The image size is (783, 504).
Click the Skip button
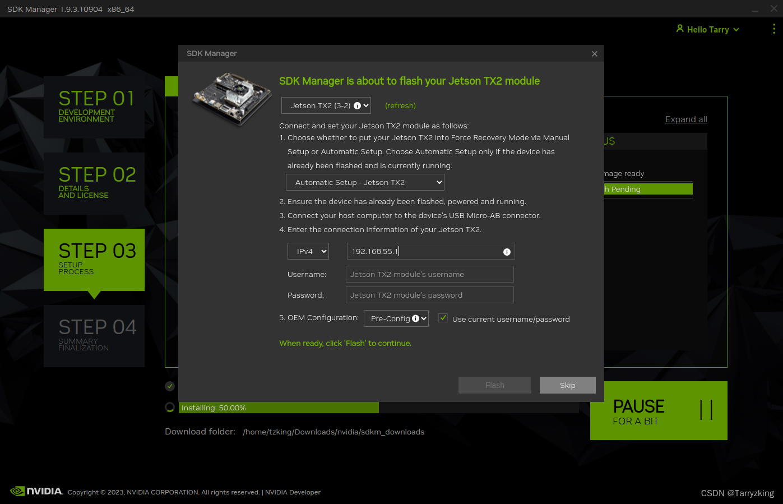coord(568,385)
